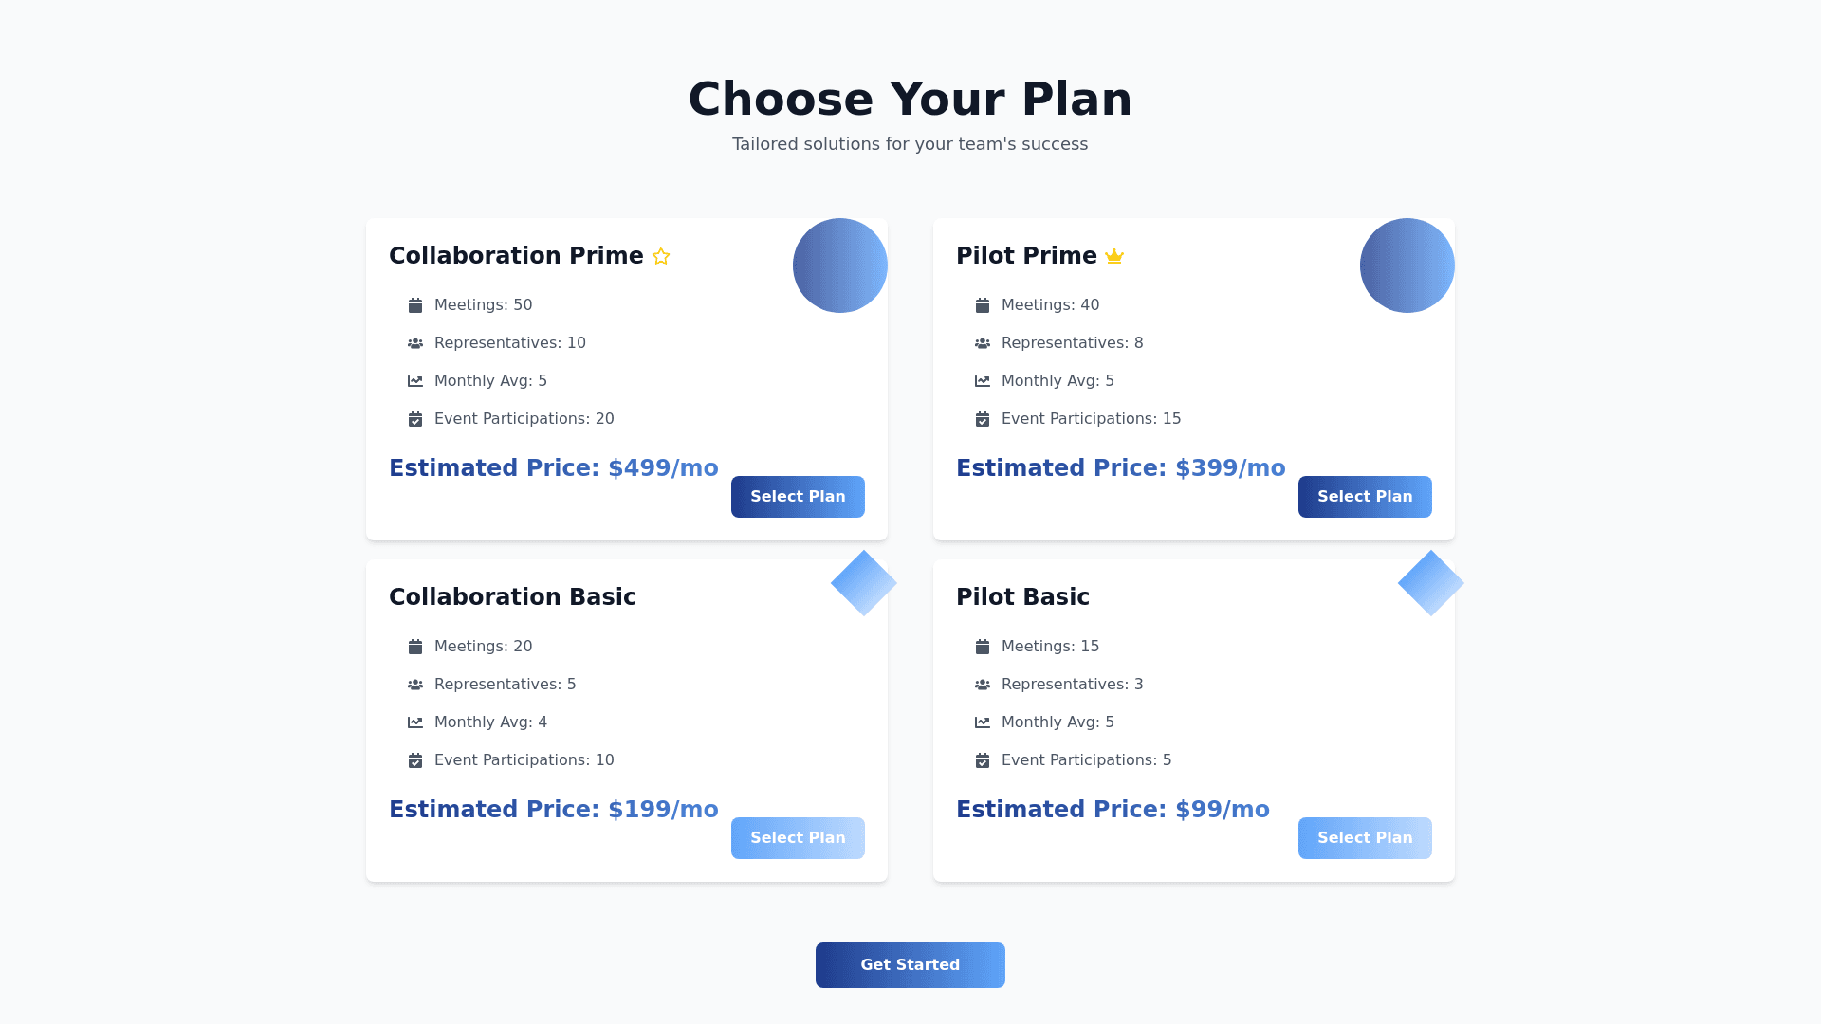Click the blue diamond on Pilot Basic card
Screen dimensions: 1821x1024
point(1430,583)
